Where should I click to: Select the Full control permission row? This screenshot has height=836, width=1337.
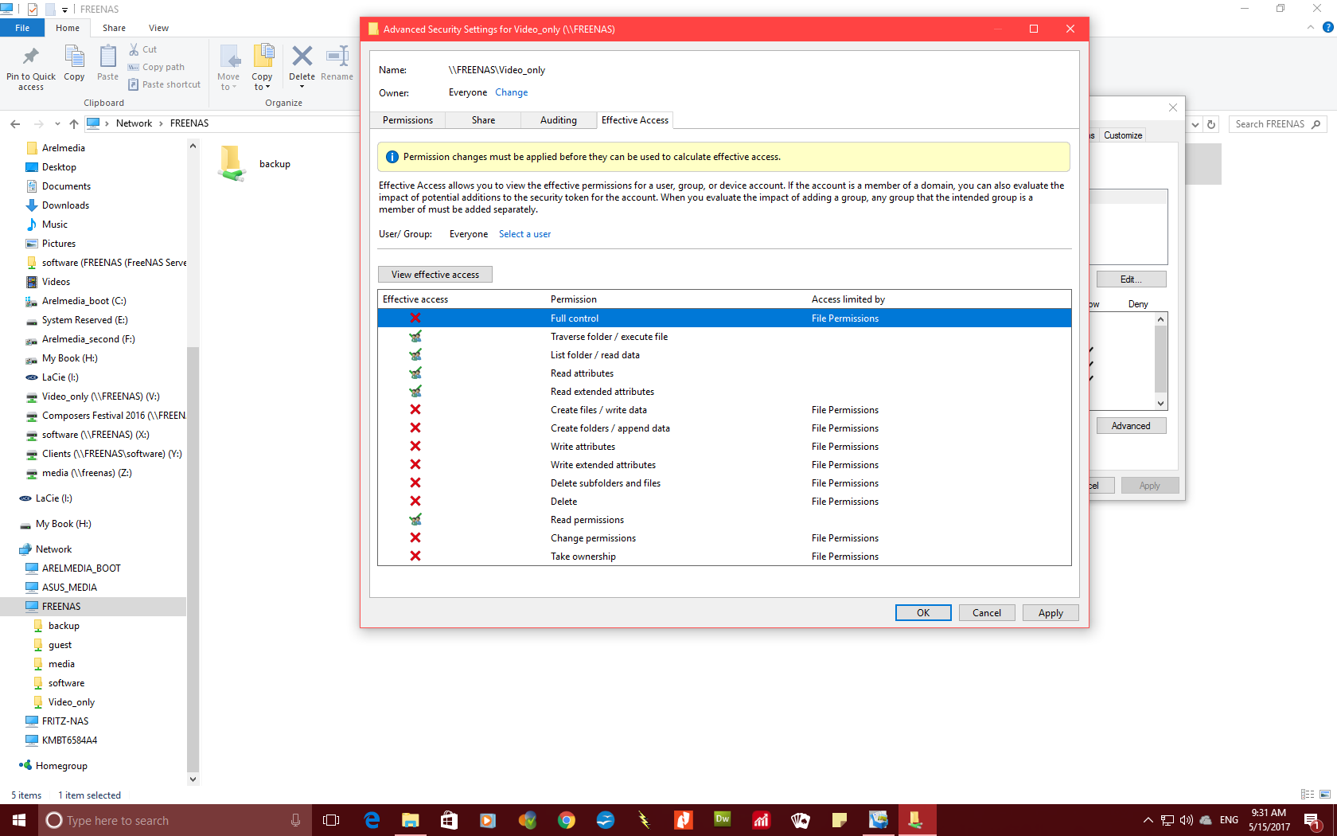point(724,318)
